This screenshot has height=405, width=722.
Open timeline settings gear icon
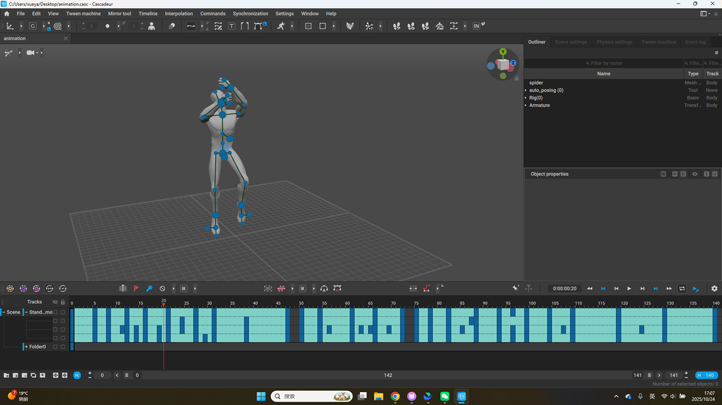click(714, 289)
